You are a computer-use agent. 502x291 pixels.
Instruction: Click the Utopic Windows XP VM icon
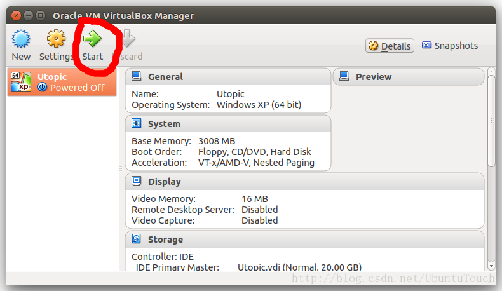[x=21, y=82]
